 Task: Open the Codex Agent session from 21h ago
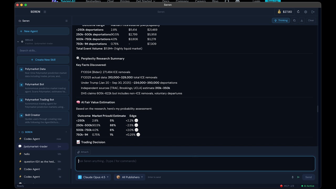click(x=43, y=169)
